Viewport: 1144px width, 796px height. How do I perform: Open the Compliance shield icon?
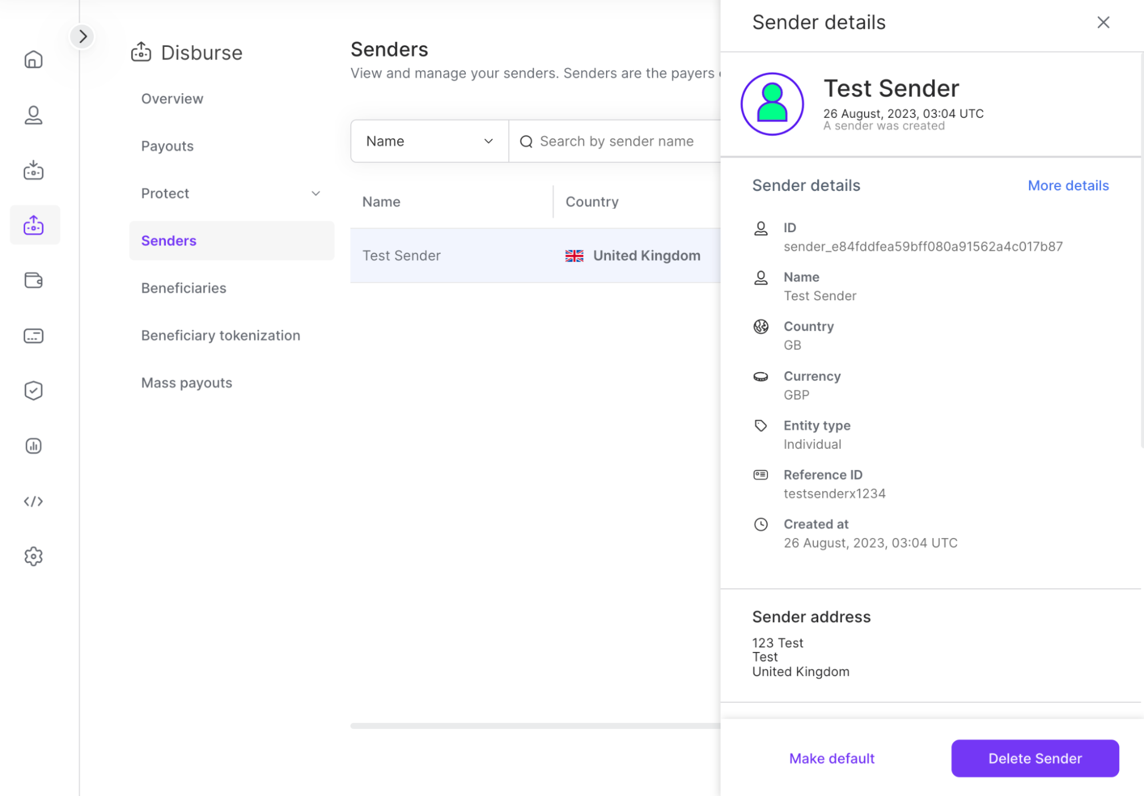(x=34, y=390)
